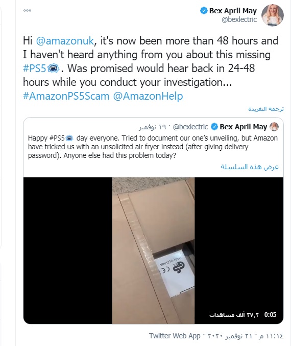The height and width of the screenshot is (346, 291).
Task: Click the small avatar in the quoted tweet
Action: [274, 127]
